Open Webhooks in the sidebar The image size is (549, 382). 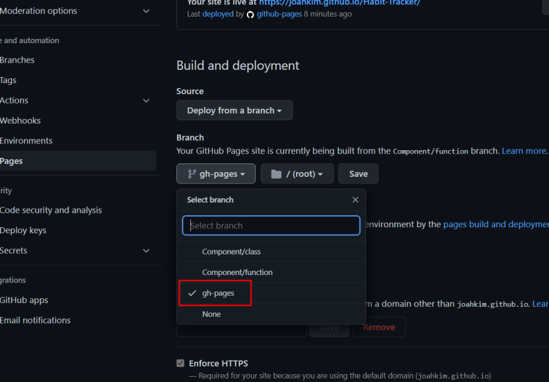(20, 120)
